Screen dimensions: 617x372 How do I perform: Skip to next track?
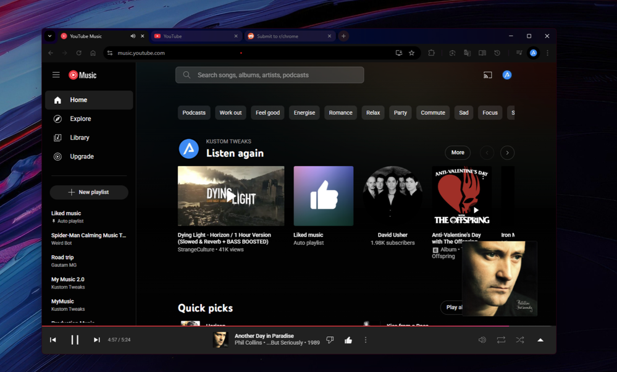click(x=96, y=340)
